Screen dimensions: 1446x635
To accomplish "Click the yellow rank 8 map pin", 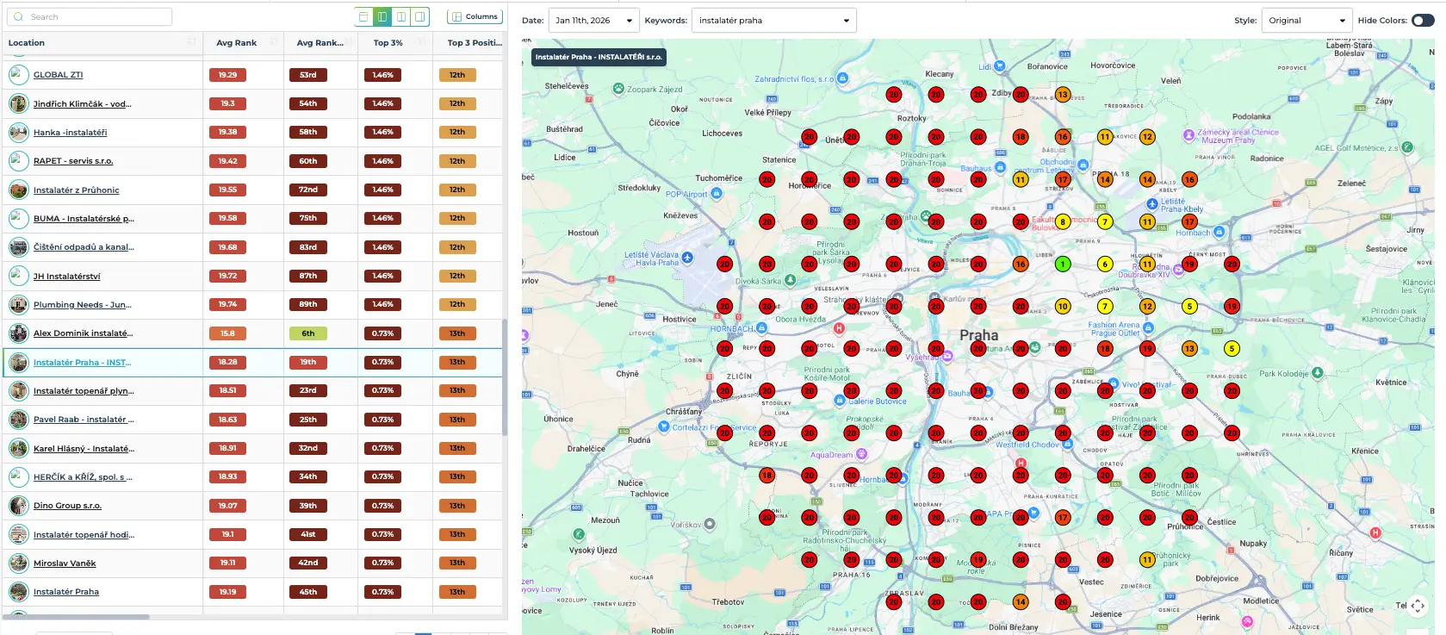I will point(1063,222).
